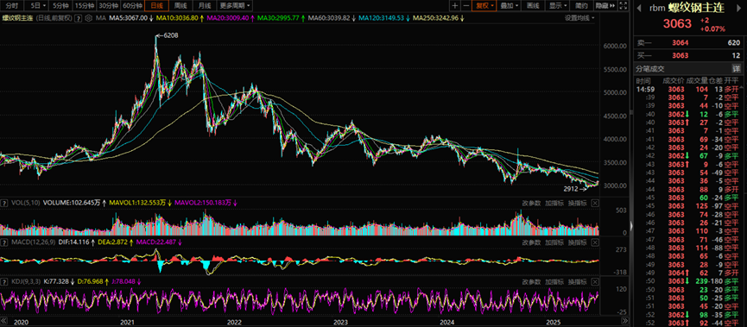Click the MA5:3067.00 value
Screen dimensions: 747x327
(x=129, y=17)
